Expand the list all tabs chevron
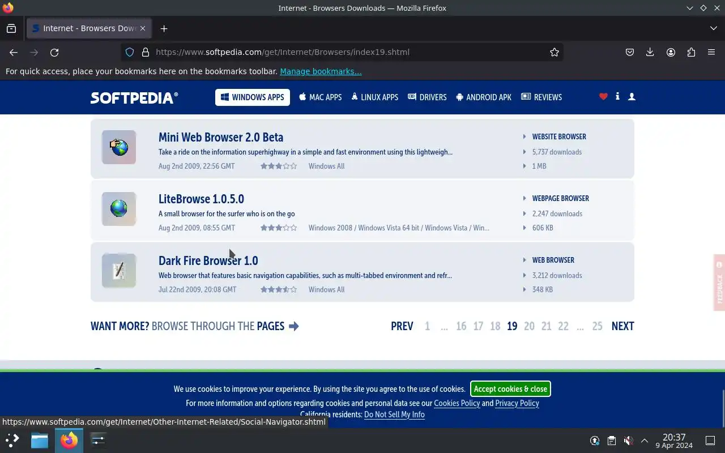 713,28
